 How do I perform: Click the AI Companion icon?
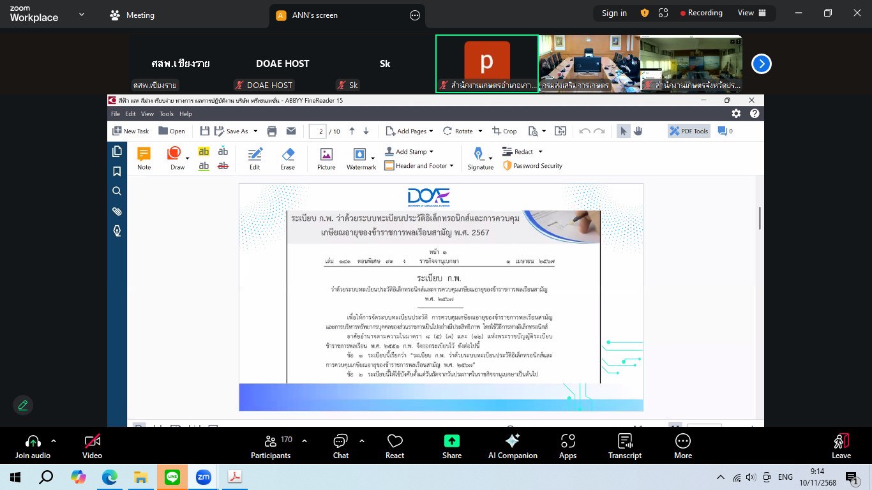point(512,442)
